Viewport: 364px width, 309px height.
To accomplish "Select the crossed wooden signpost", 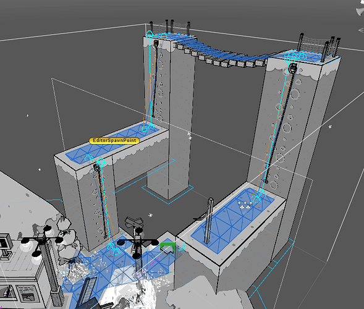I will pyautogui.click(x=133, y=222).
